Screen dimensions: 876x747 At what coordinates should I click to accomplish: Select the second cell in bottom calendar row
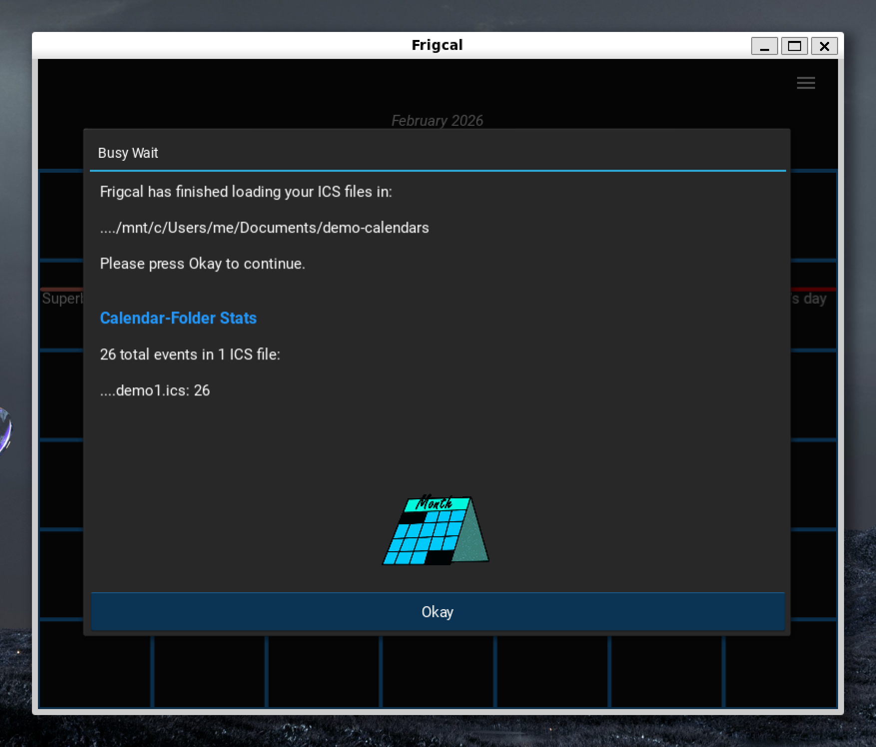point(209,672)
